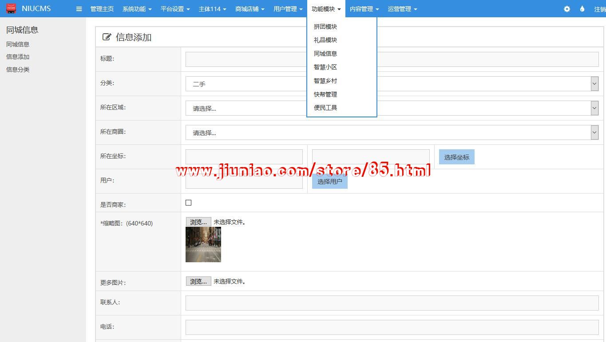Screen dimensions: 606x342
Task: Click the 选择坐标 button
Action: (457, 157)
